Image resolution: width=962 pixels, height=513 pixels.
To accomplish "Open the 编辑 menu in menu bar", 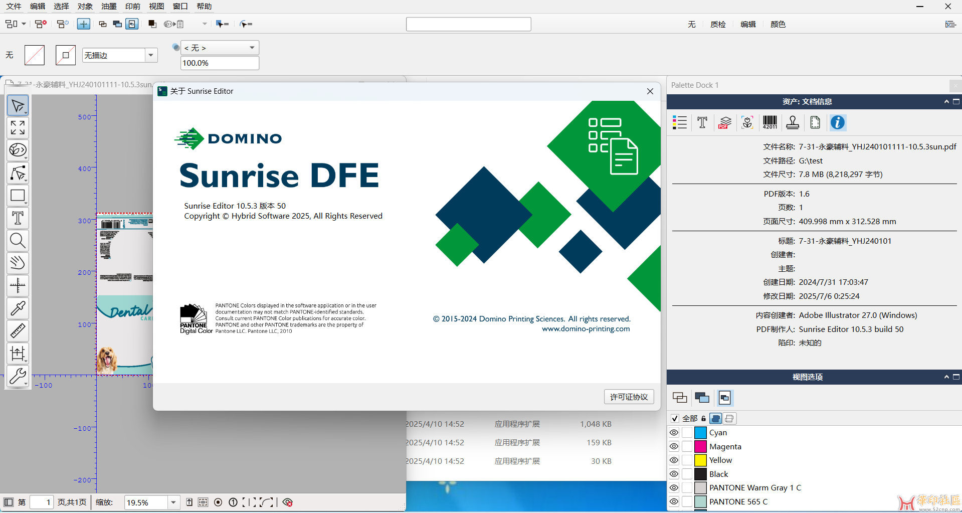I will [x=38, y=6].
